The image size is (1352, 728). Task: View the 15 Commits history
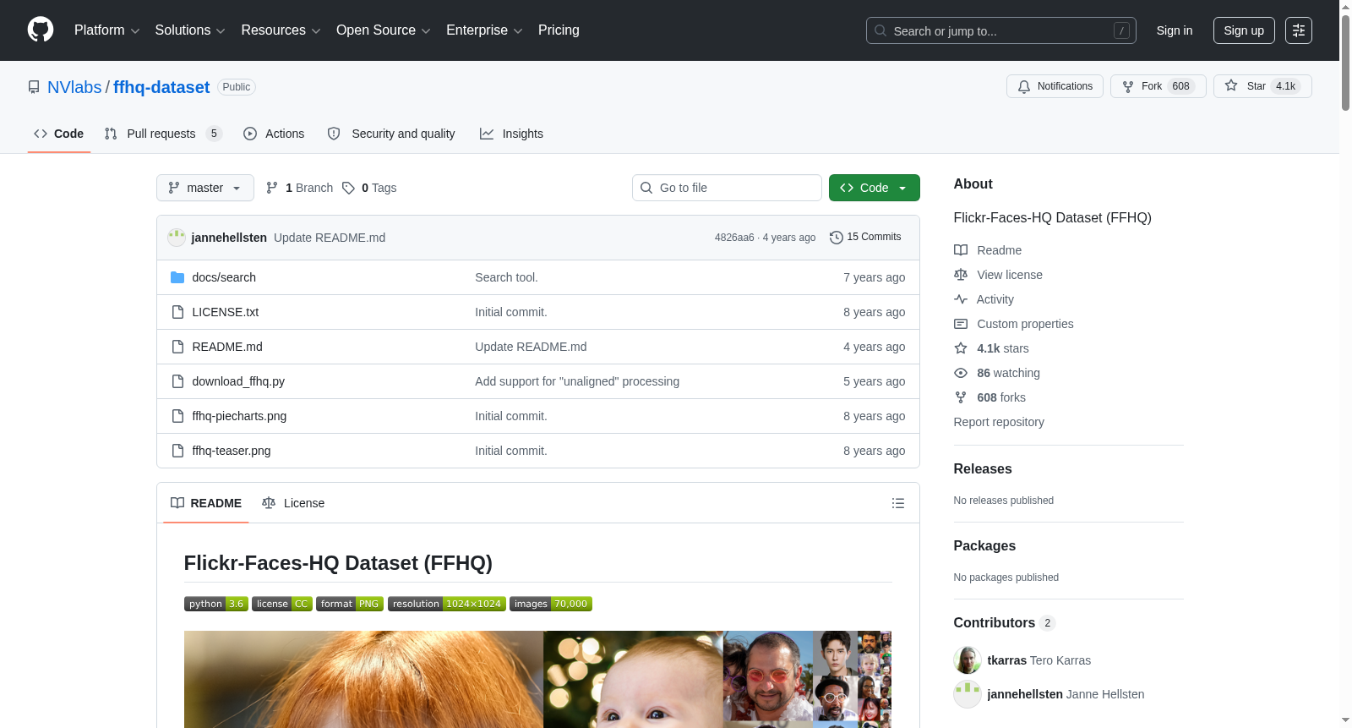[x=865, y=238]
